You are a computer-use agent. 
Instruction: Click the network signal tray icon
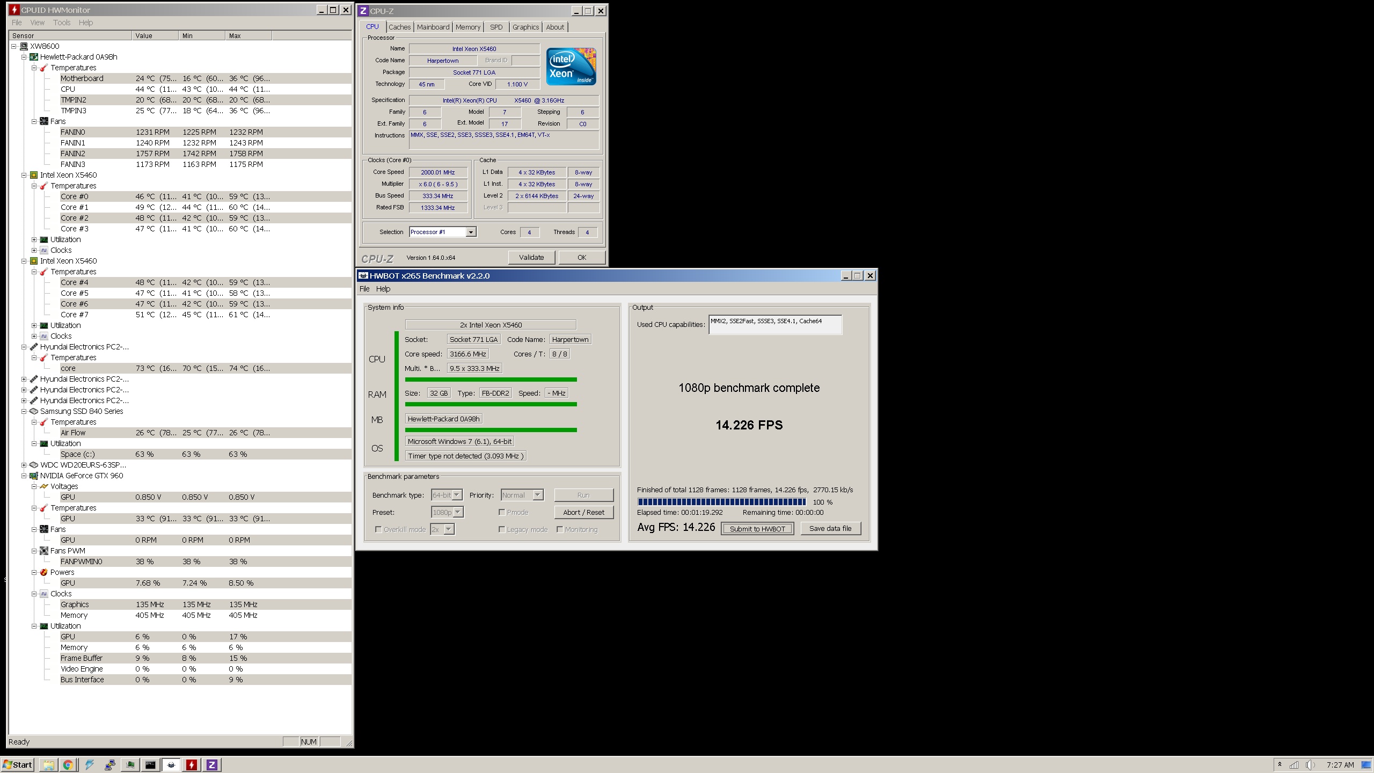tap(1294, 765)
